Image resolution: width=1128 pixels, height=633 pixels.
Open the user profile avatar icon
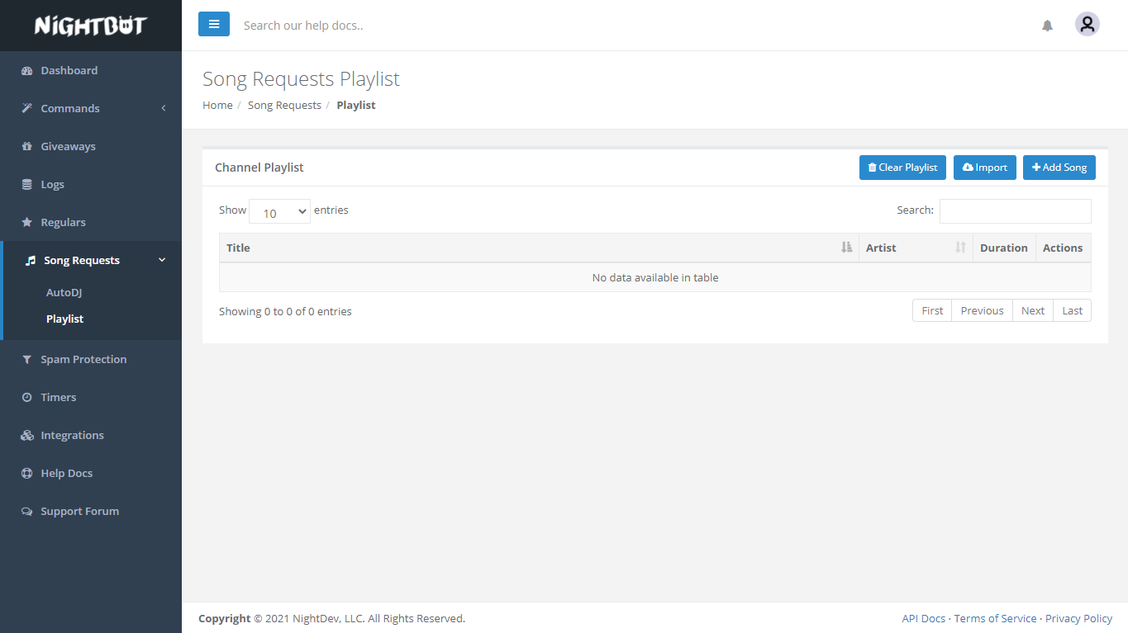[x=1087, y=25]
